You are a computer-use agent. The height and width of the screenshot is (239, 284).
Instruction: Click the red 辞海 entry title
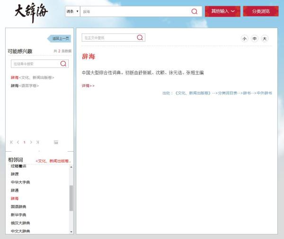pyautogui.click(x=89, y=57)
